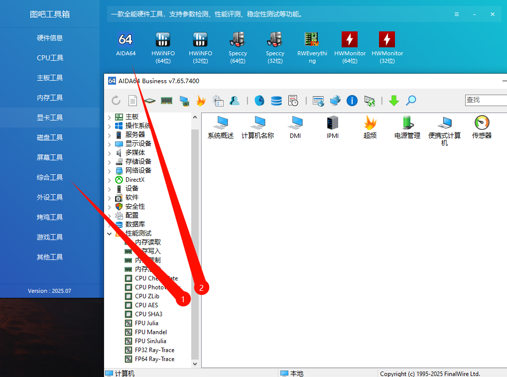
Task: Open the 便携式计算机 icon
Action: 445,131
